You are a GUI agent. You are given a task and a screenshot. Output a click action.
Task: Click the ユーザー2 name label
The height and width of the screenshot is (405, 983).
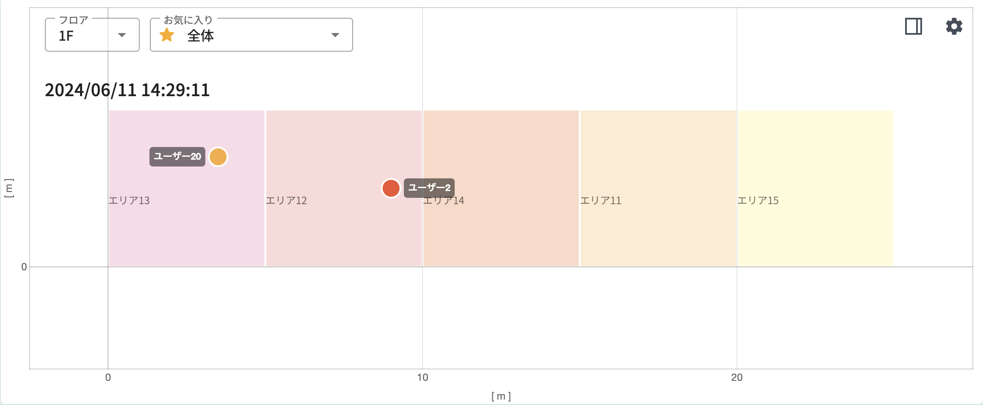429,188
